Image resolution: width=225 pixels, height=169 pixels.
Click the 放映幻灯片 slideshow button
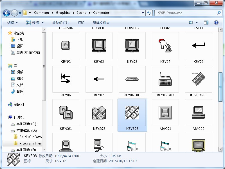click(x=60, y=23)
